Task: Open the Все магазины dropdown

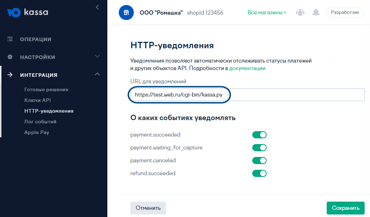Action: click(267, 13)
